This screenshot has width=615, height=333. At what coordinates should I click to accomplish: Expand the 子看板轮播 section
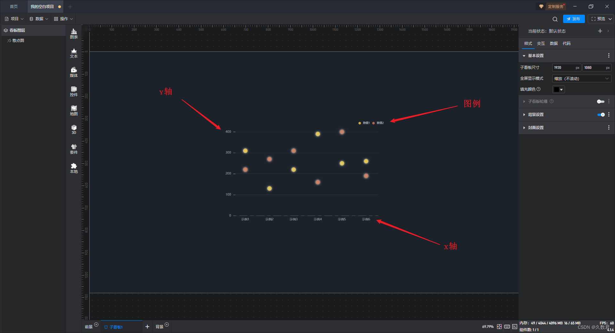pos(524,102)
